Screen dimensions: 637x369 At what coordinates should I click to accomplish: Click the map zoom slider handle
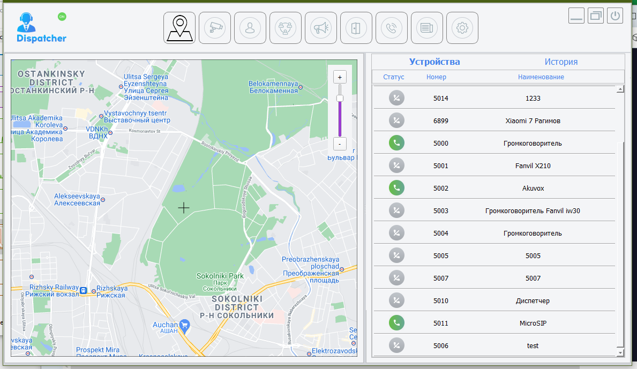pyautogui.click(x=340, y=98)
